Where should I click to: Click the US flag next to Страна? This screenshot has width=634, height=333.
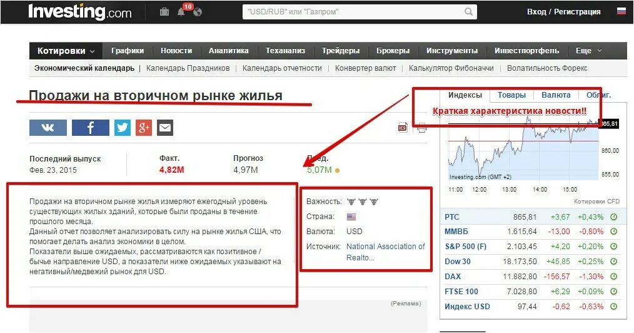(351, 217)
